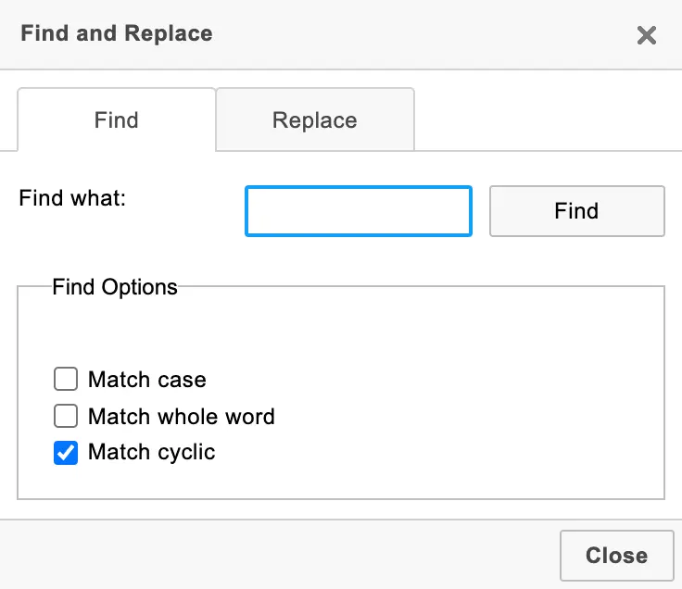Tick the Match whole word checkbox
This screenshot has height=589, width=682.
pos(66,416)
